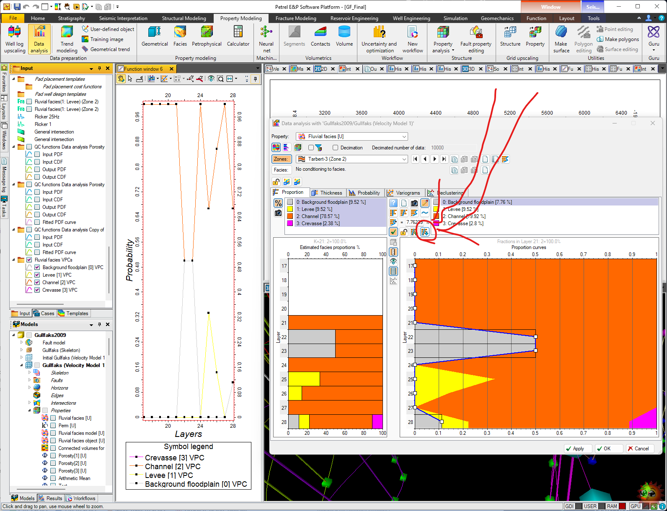The width and height of the screenshot is (667, 511).
Task: Open the Stratigraphy ribbon tab
Action: tap(72, 18)
